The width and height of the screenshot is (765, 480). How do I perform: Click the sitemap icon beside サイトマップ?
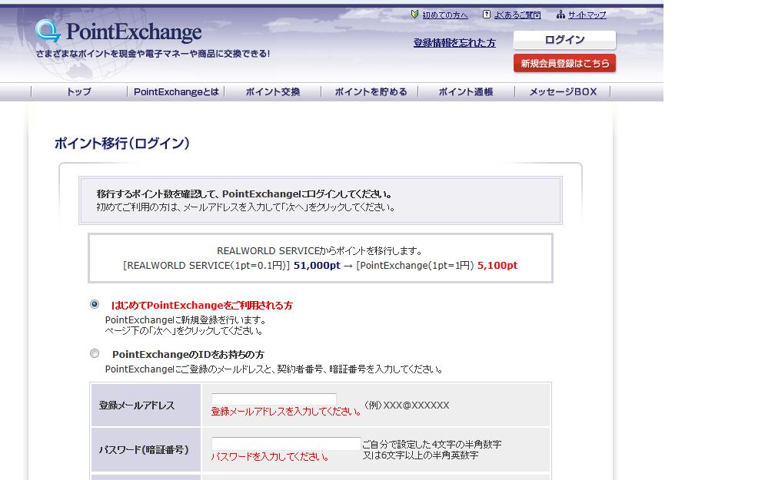tap(560, 15)
